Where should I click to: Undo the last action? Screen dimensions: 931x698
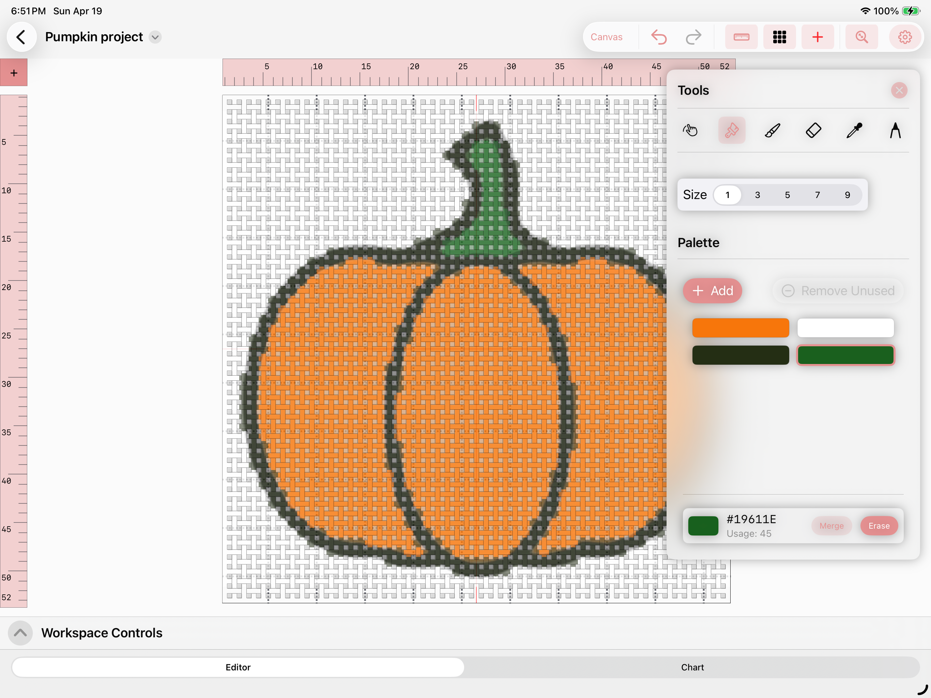point(659,37)
